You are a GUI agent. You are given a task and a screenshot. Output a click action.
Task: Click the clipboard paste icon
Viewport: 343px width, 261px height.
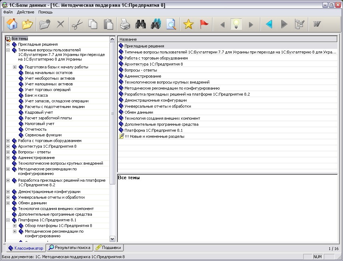[109, 24]
